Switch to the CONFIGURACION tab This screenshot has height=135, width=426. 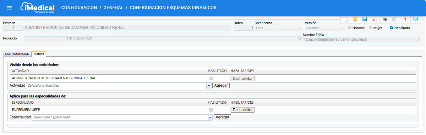[17, 54]
